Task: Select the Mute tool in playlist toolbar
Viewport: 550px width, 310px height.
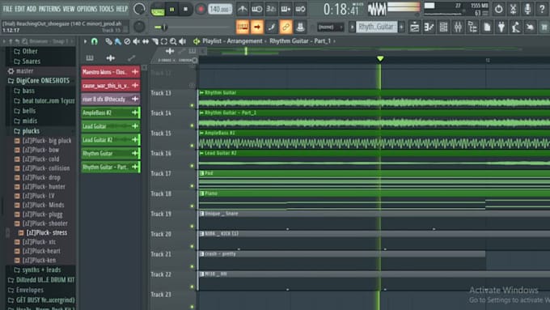Action: coord(136,41)
